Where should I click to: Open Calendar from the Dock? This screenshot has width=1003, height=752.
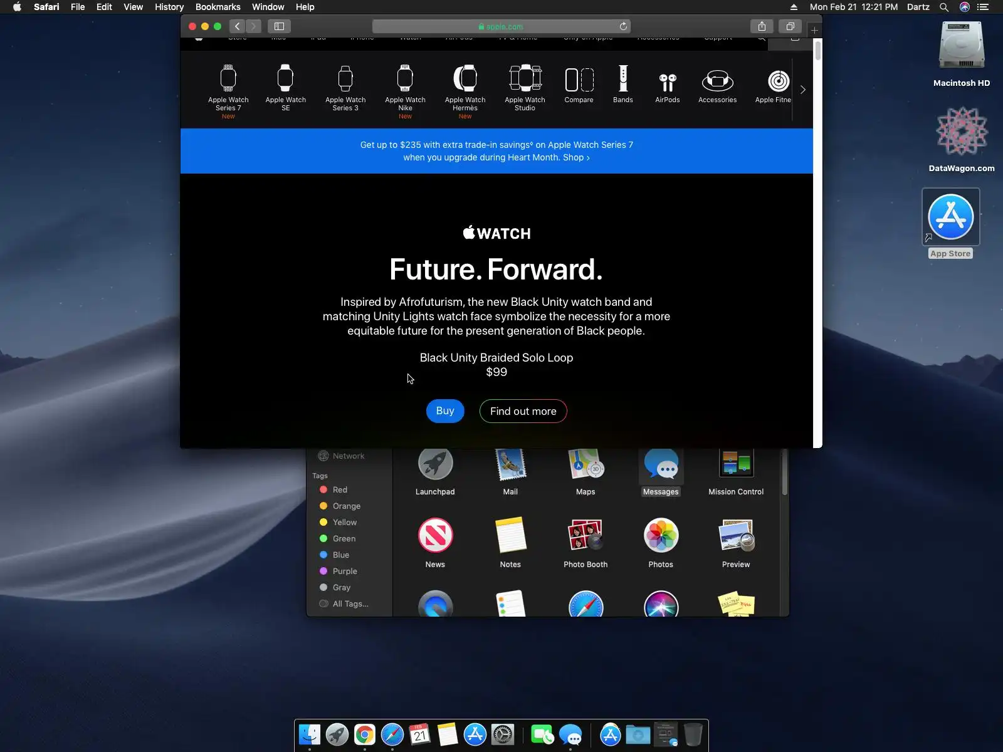(x=420, y=734)
